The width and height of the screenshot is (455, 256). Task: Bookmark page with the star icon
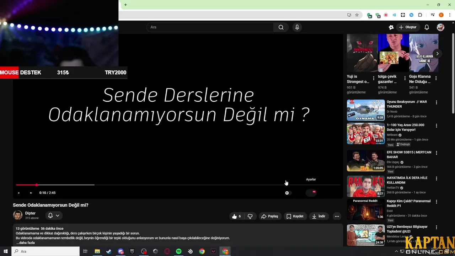click(357, 15)
